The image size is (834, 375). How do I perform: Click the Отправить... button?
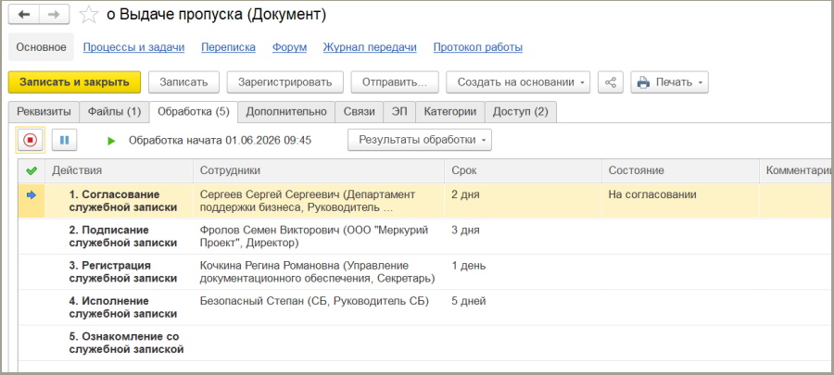395,82
